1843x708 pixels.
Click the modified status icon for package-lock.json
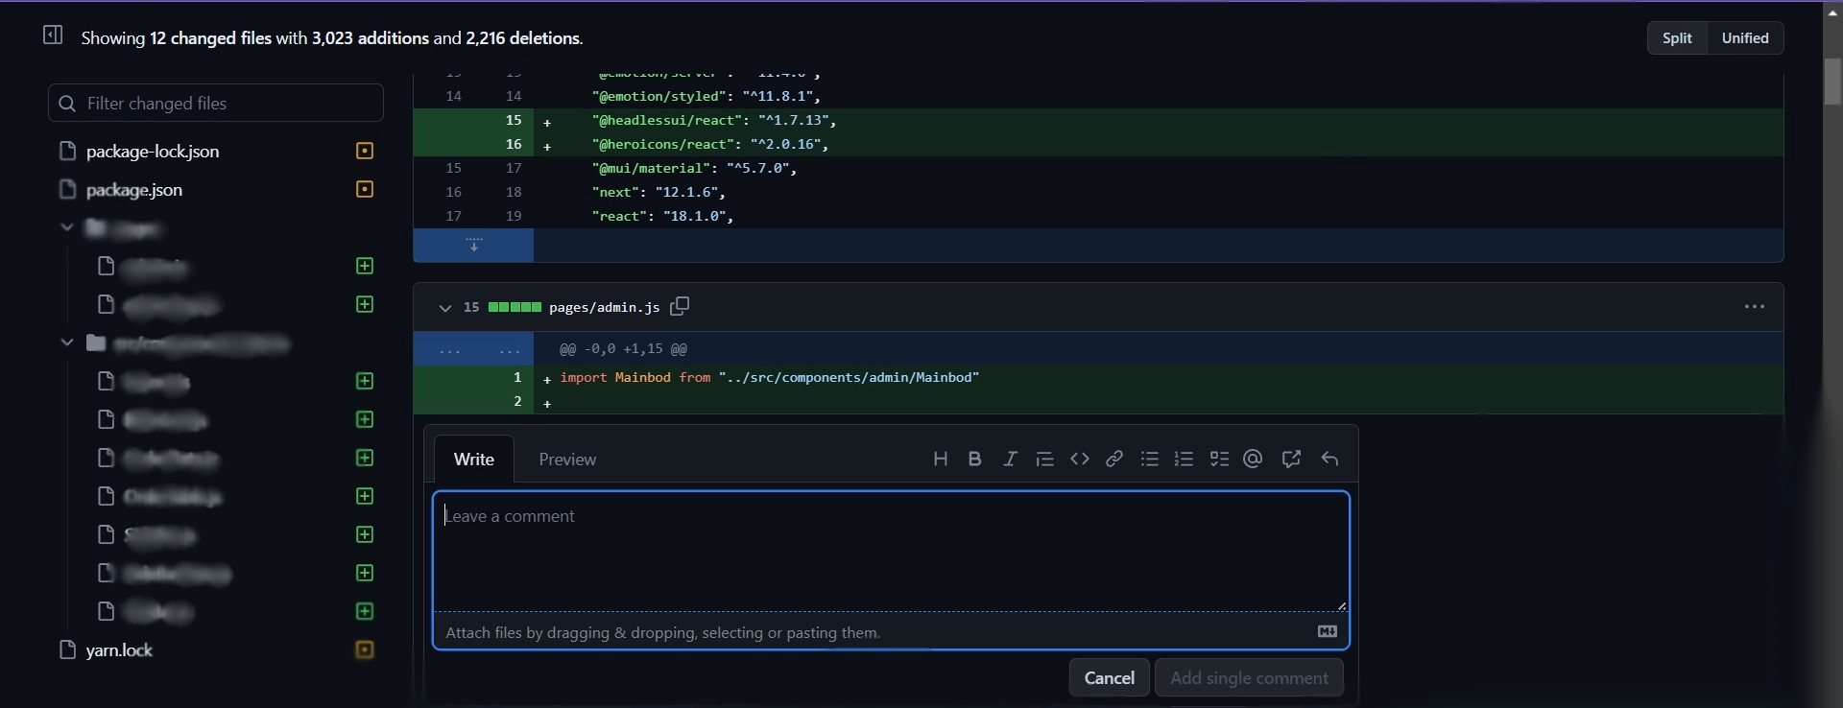[x=365, y=152]
